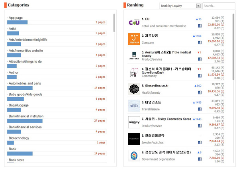The width and height of the screenshot is (239, 171).
Task: Click the 7,844.44 (L) loyalty score
Action: (x=217, y=141)
